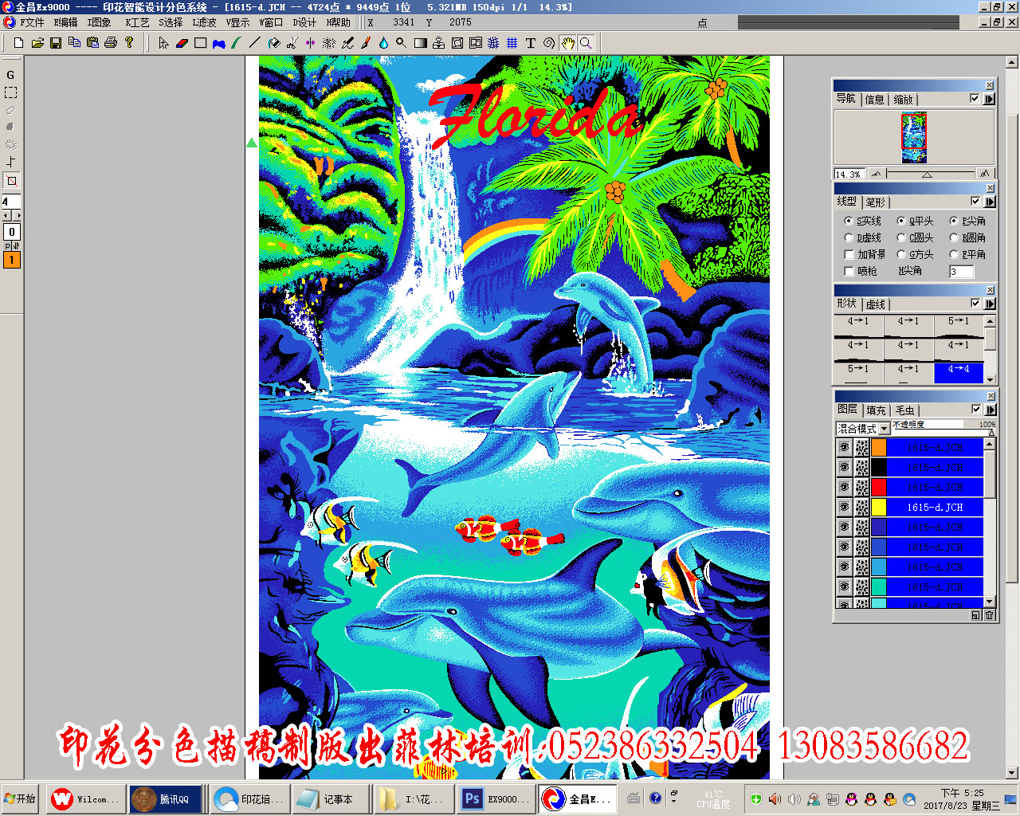Select the highlighted 4→4 shape cell
Screen dimensions: 1020x816
[x=958, y=371]
